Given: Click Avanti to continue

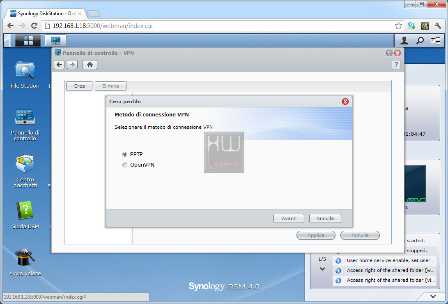Looking at the screenshot, I should [x=289, y=218].
